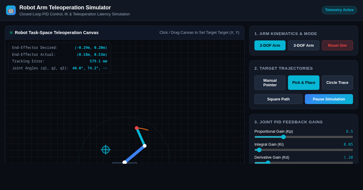The width and height of the screenshot is (363, 190).
Task: Click the cyan upper arm link
Action: click(x=141, y=137)
